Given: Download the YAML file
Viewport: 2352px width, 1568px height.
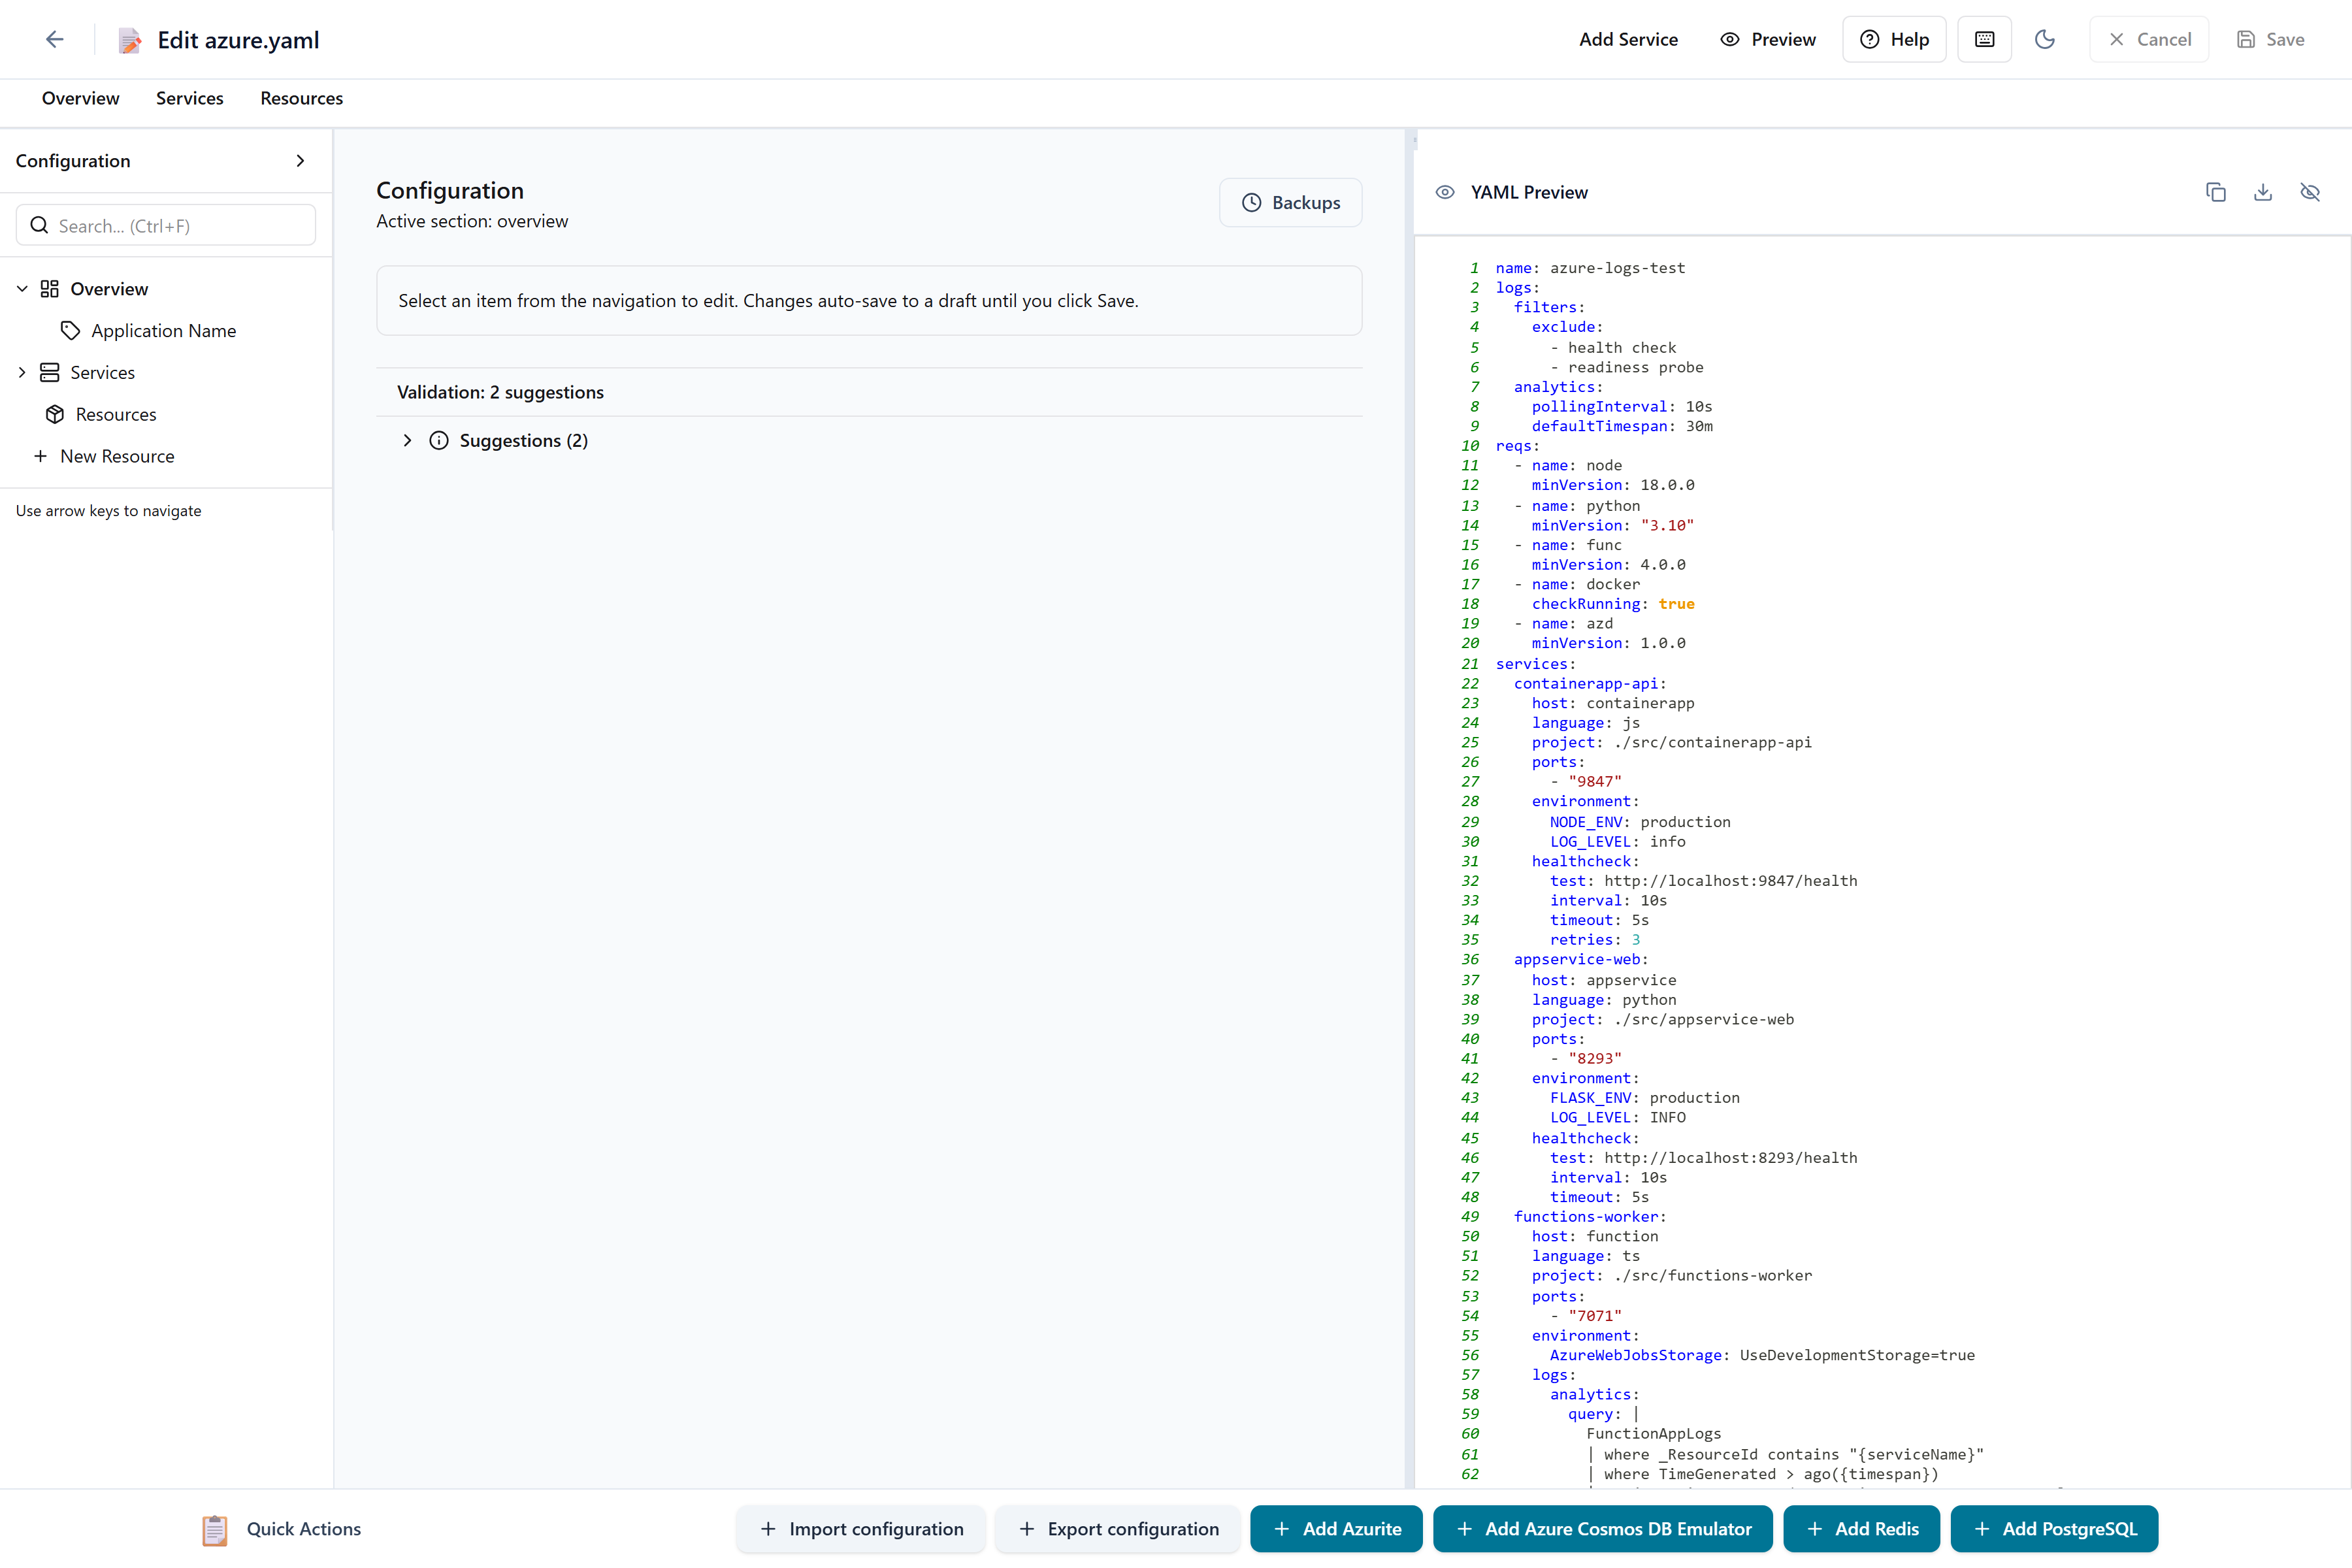Looking at the screenshot, I should point(2263,192).
